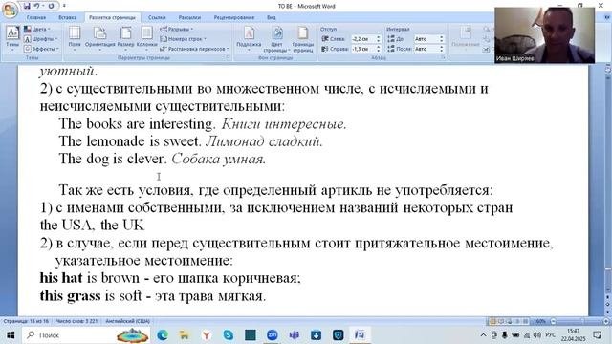Open the Вид tab
Viewport: 612px width, 344px height.
point(272,17)
